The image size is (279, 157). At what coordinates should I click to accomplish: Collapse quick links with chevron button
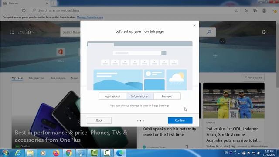(222, 41)
